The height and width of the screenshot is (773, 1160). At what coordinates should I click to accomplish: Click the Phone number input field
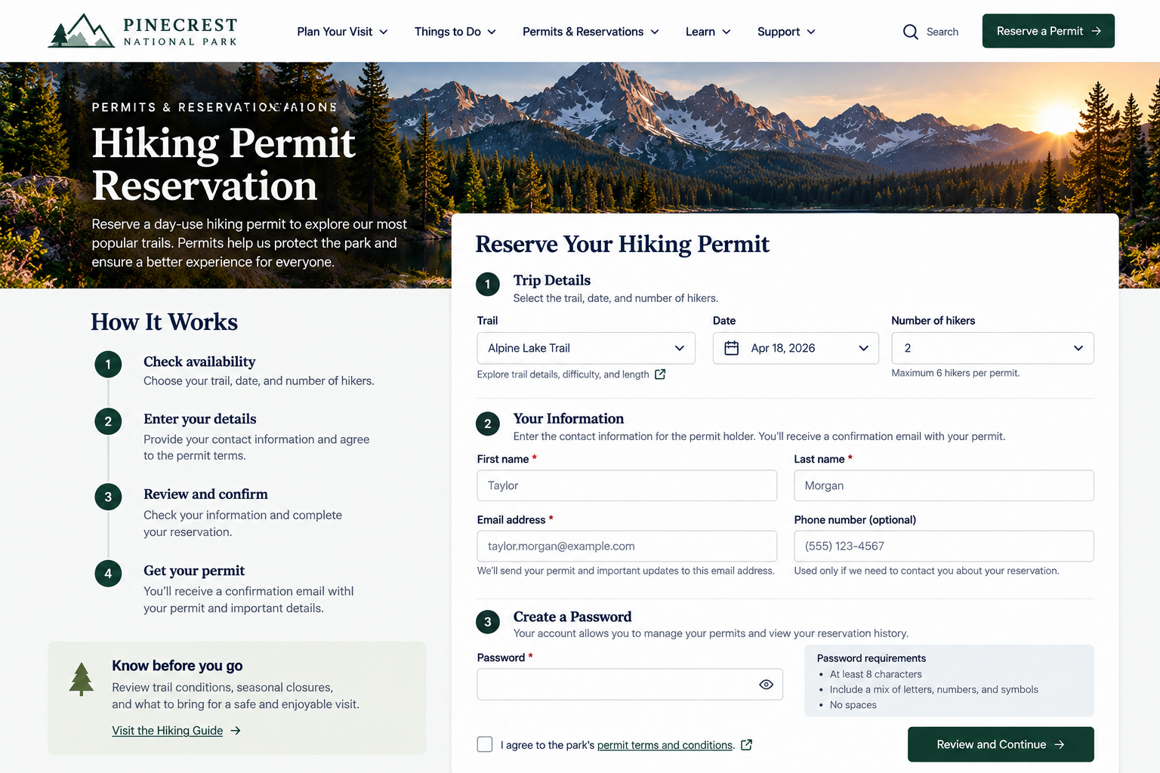pyautogui.click(x=944, y=546)
